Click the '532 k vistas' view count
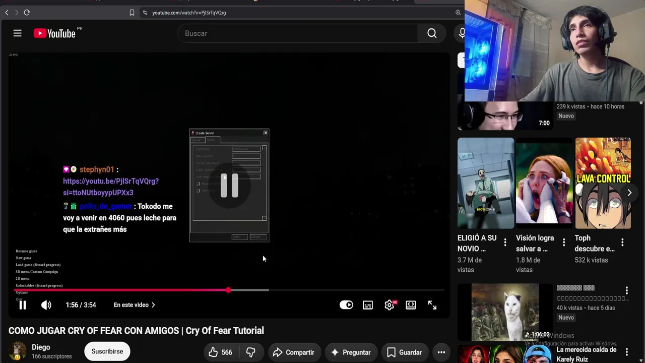 (592, 260)
